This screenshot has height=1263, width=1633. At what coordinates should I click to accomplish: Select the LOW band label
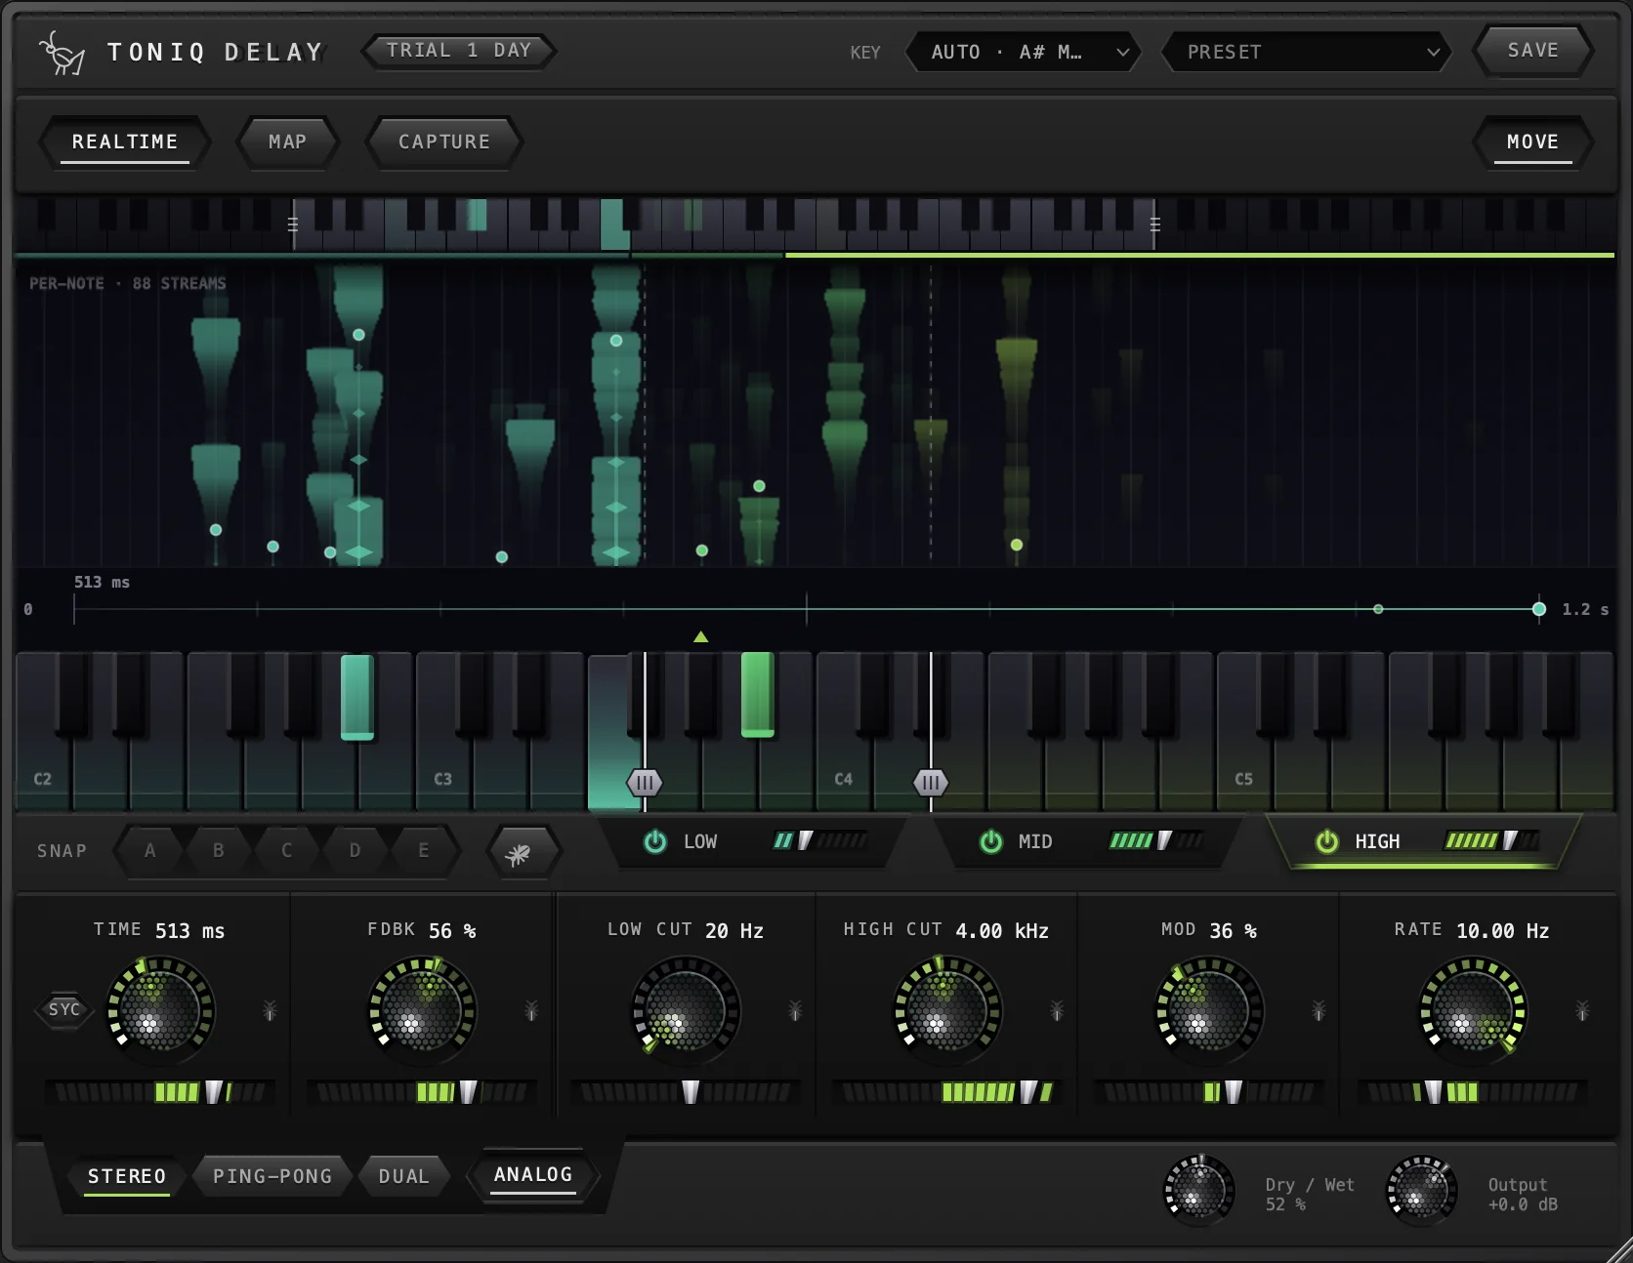click(x=700, y=841)
